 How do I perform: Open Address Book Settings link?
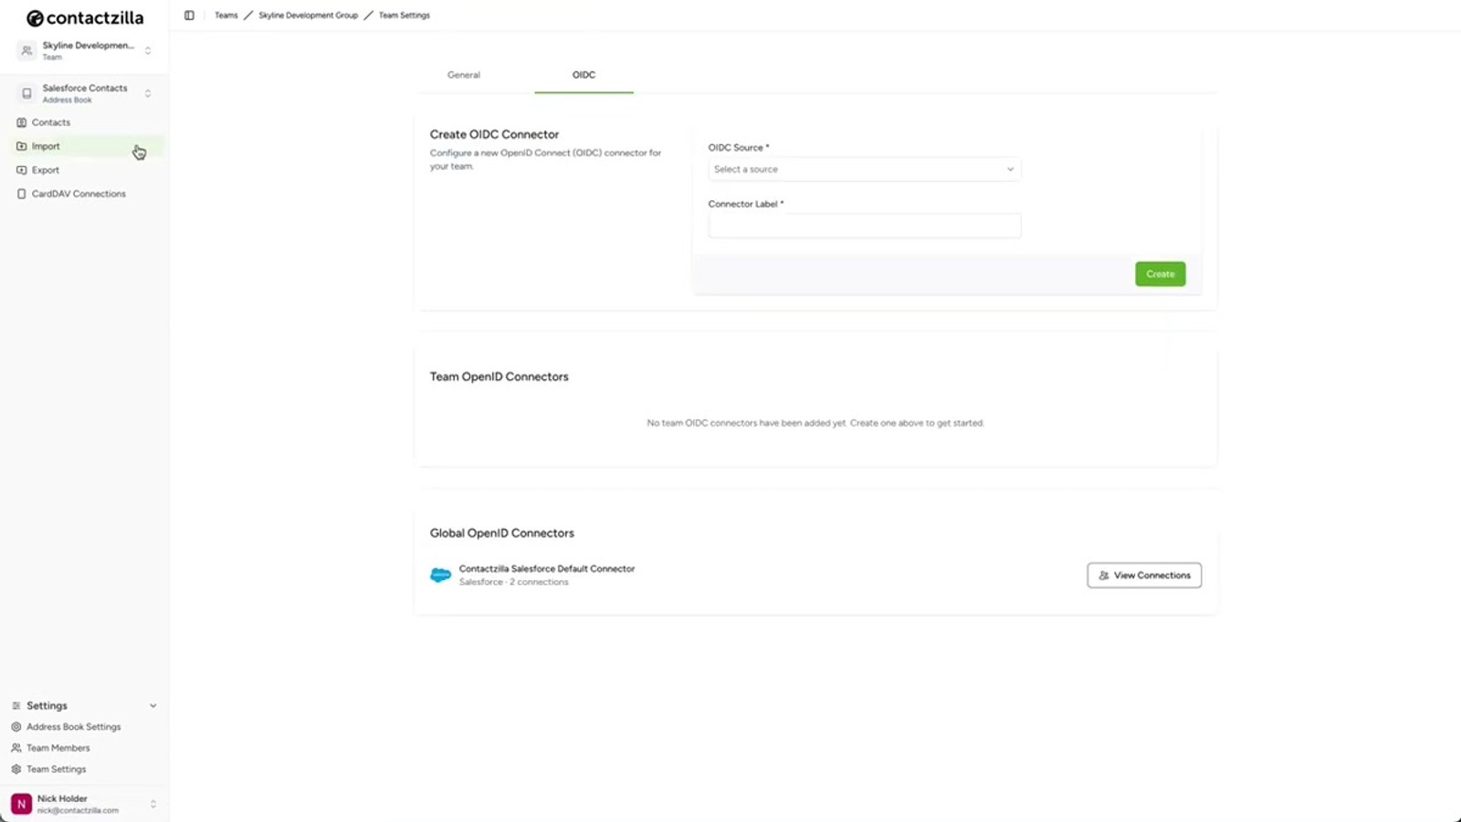point(73,727)
